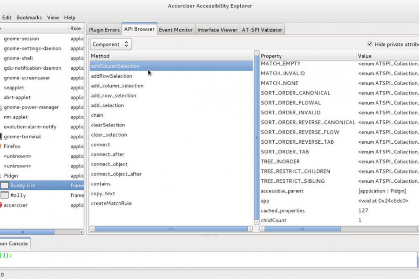Select the accessible_parent property row
419x279 pixels.
point(339,191)
